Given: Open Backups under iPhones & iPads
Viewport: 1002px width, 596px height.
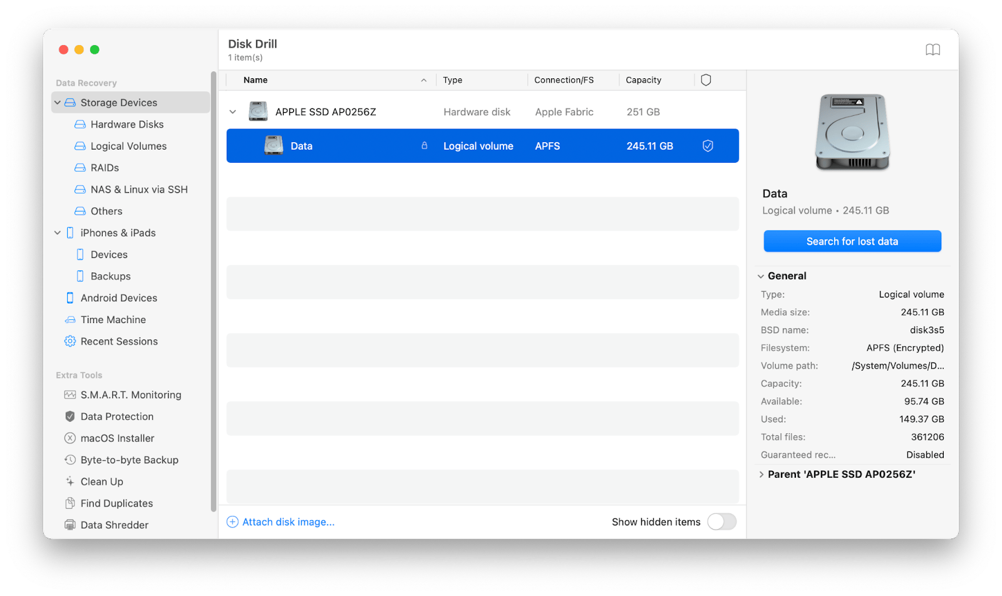Looking at the screenshot, I should pos(111,276).
